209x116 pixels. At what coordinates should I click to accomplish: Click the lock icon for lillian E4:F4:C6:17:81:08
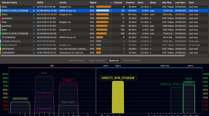(x=34, y=7)
